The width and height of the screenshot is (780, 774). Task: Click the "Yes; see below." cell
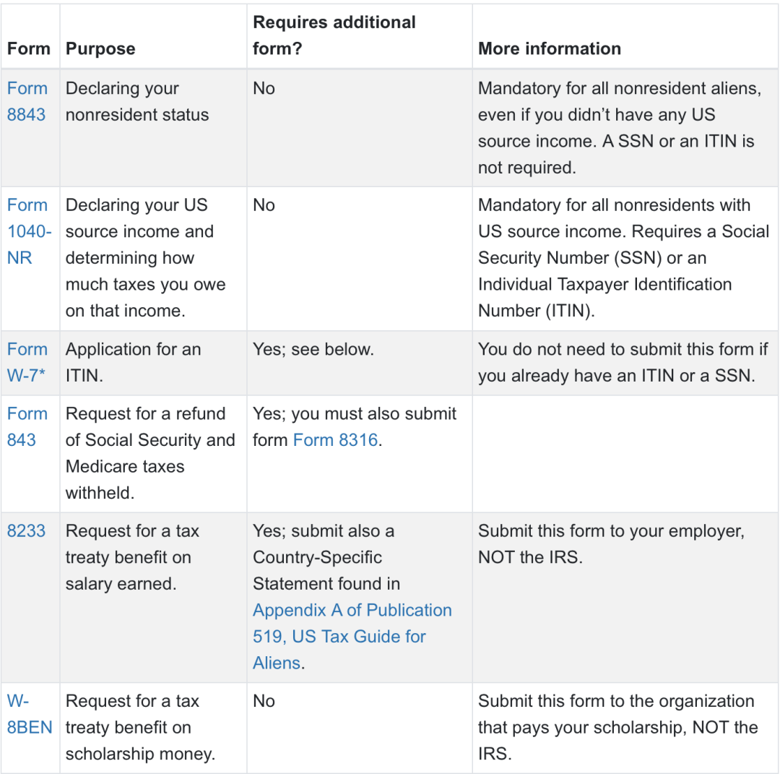[x=313, y=349]
